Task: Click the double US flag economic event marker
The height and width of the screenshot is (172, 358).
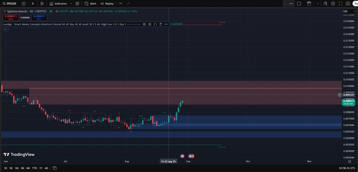Action: [191, 156]
